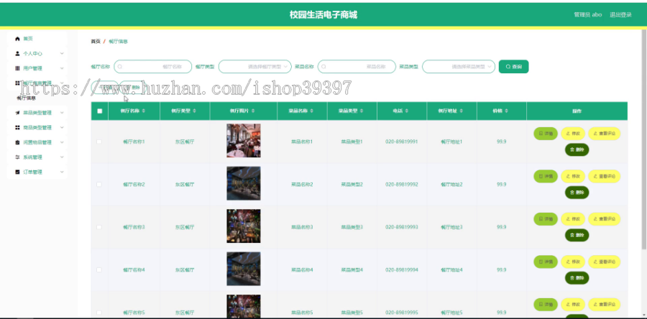647x319 pixels.
Task: Sort by 餐厅地址 column arrows
Action: point(462,111)
